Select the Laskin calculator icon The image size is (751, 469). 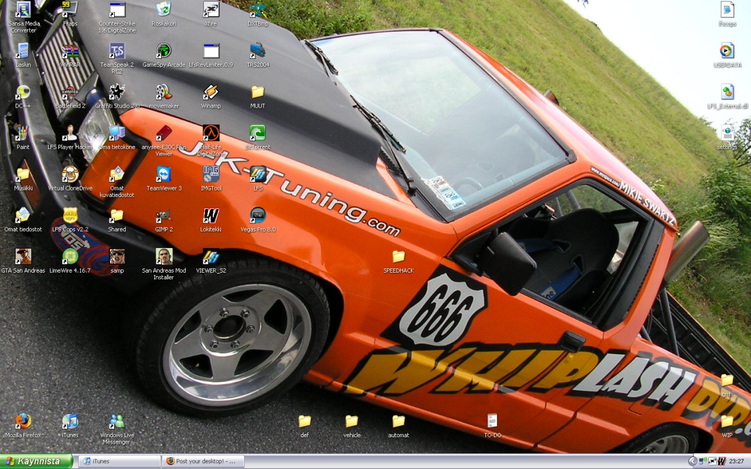[23, 51]
